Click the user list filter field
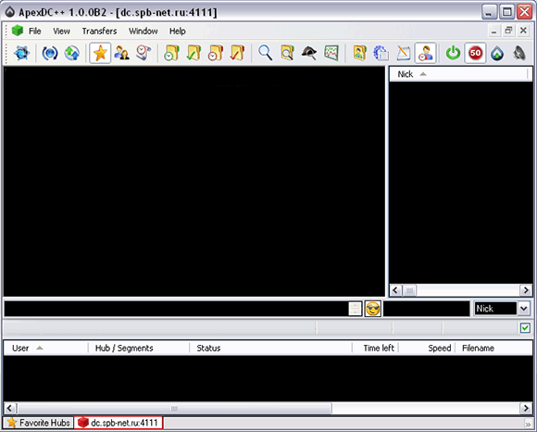 [427, 309]
